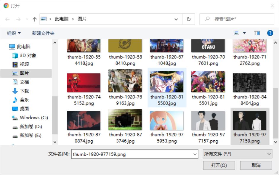Select 此电脑 in the navigation tree

click(x=20, y=46)
